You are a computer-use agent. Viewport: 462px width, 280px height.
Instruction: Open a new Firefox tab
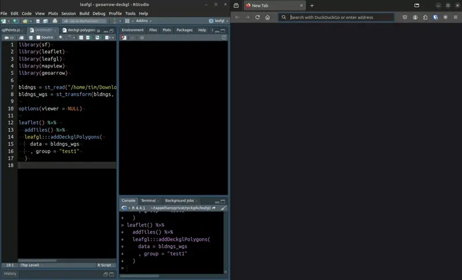(x=312, y=5)
